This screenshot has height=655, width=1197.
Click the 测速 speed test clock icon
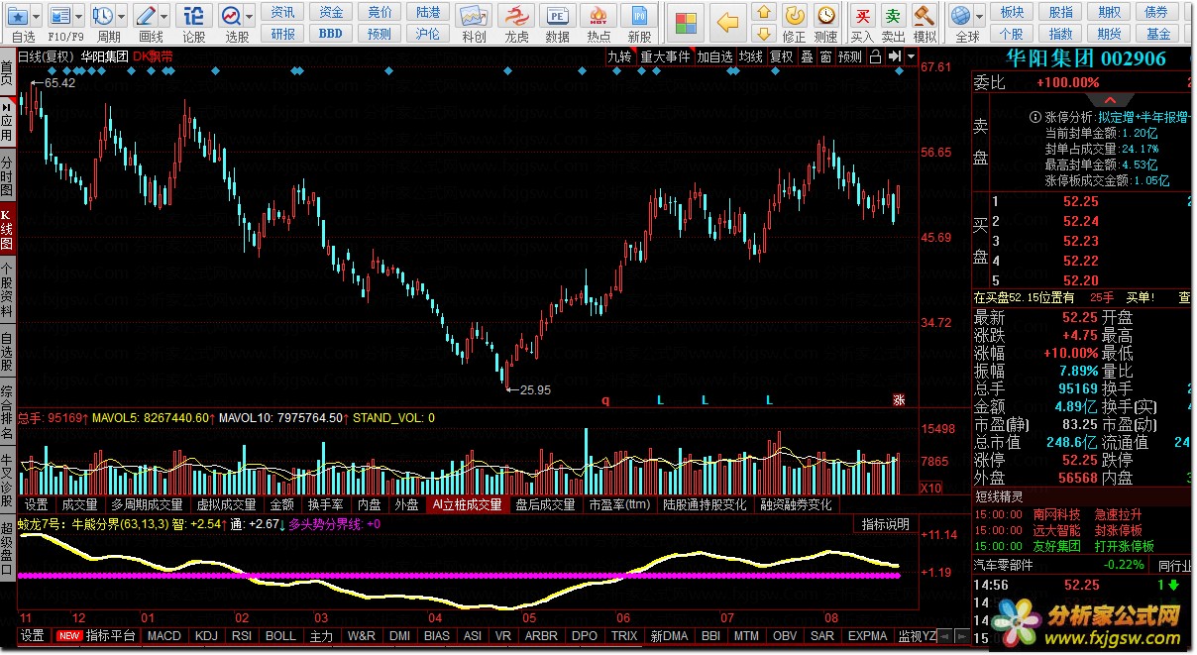coord(826,15)
